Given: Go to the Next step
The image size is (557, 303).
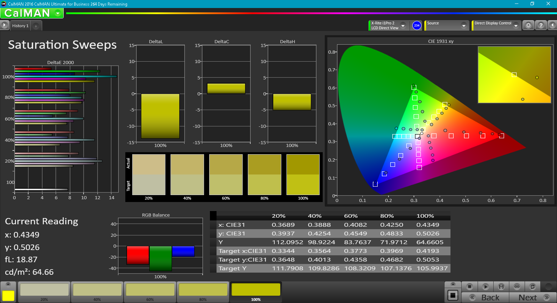Looking at the screenshot, I should (x=533, y=297).
